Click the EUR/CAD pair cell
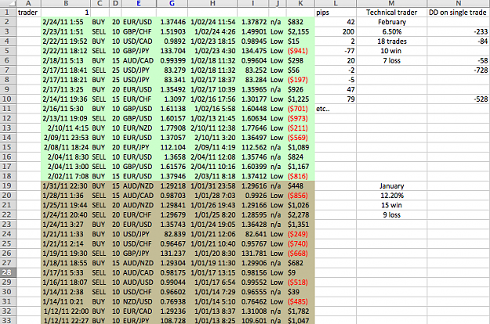This screenshot has height=324, width=490. pyautogui.click(x=139, y=311)
